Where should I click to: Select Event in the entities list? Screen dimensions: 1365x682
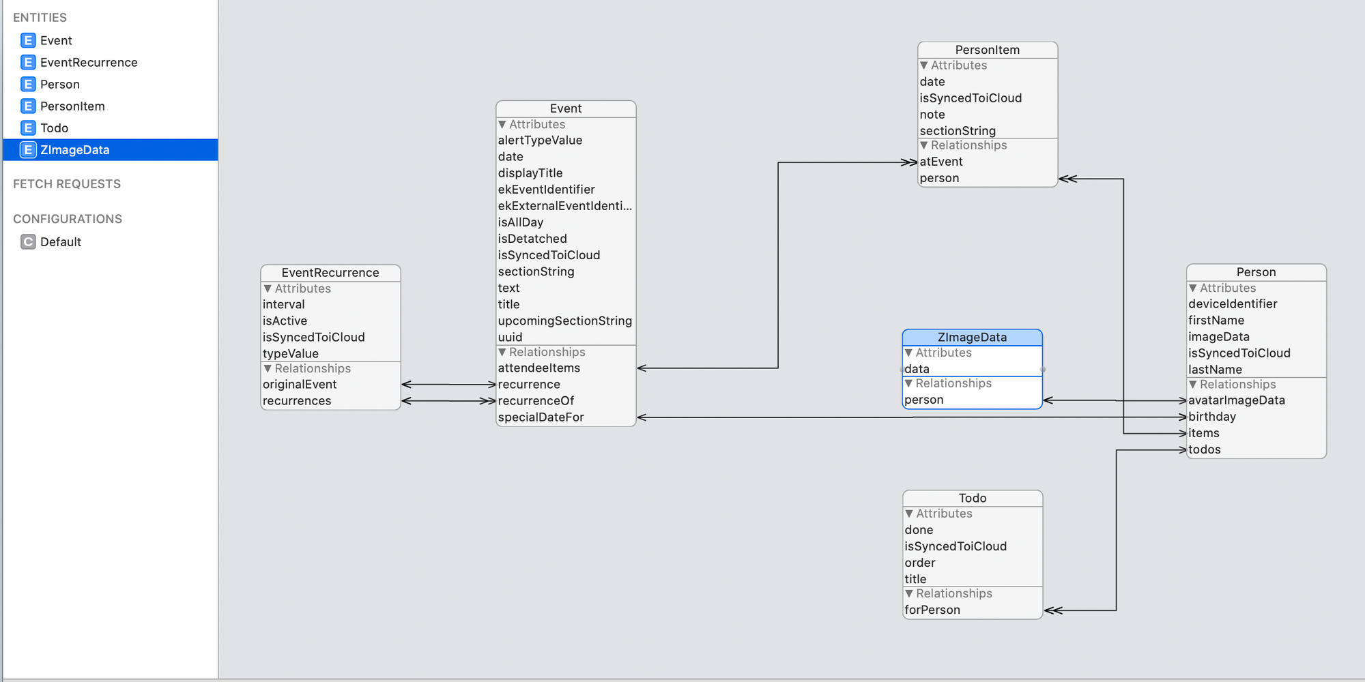(111, 41)
